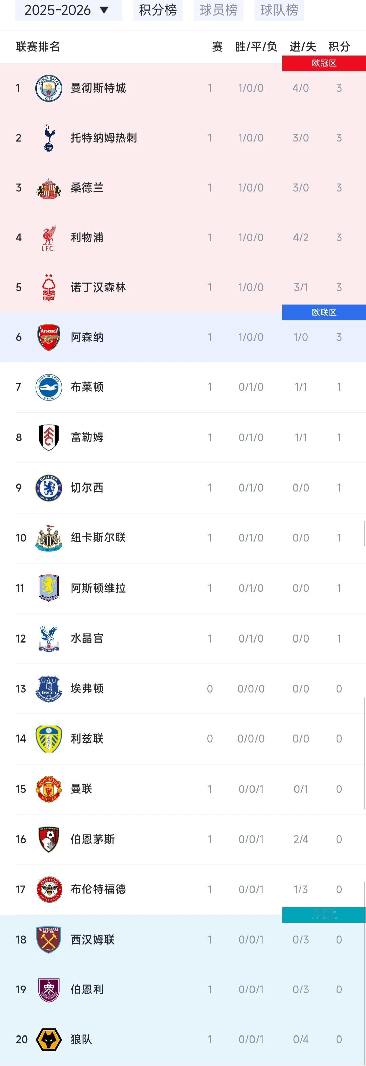The image size is (366, 1066).
Task: Open team name 纽卡斯尔联
Action: (x=98, y=537)
